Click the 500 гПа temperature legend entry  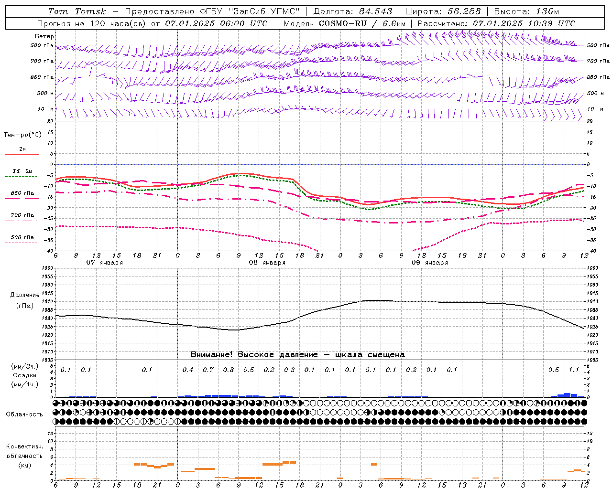[x=22, y=237]
